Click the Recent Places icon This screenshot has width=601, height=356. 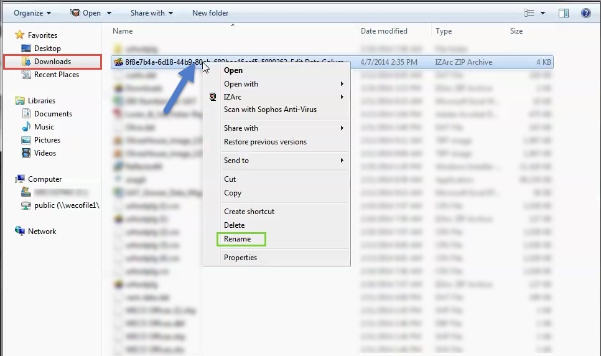(x=26, y=75)
